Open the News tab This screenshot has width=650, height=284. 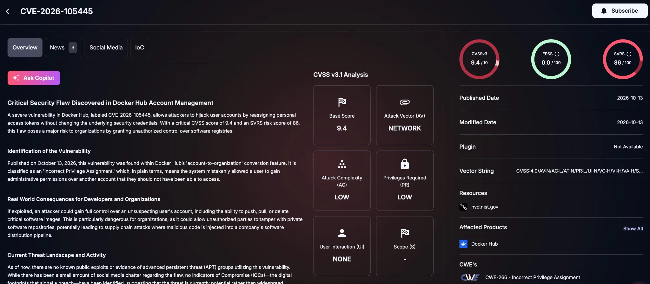[x=63, y=48]
